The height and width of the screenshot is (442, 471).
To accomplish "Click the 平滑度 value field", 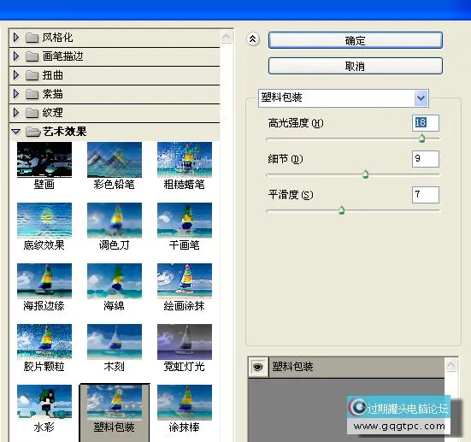I will click(426, 195).
